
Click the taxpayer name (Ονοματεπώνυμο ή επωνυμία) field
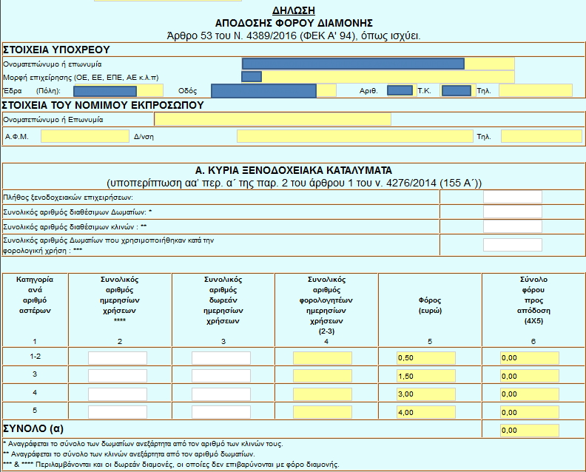coord(377,64)
